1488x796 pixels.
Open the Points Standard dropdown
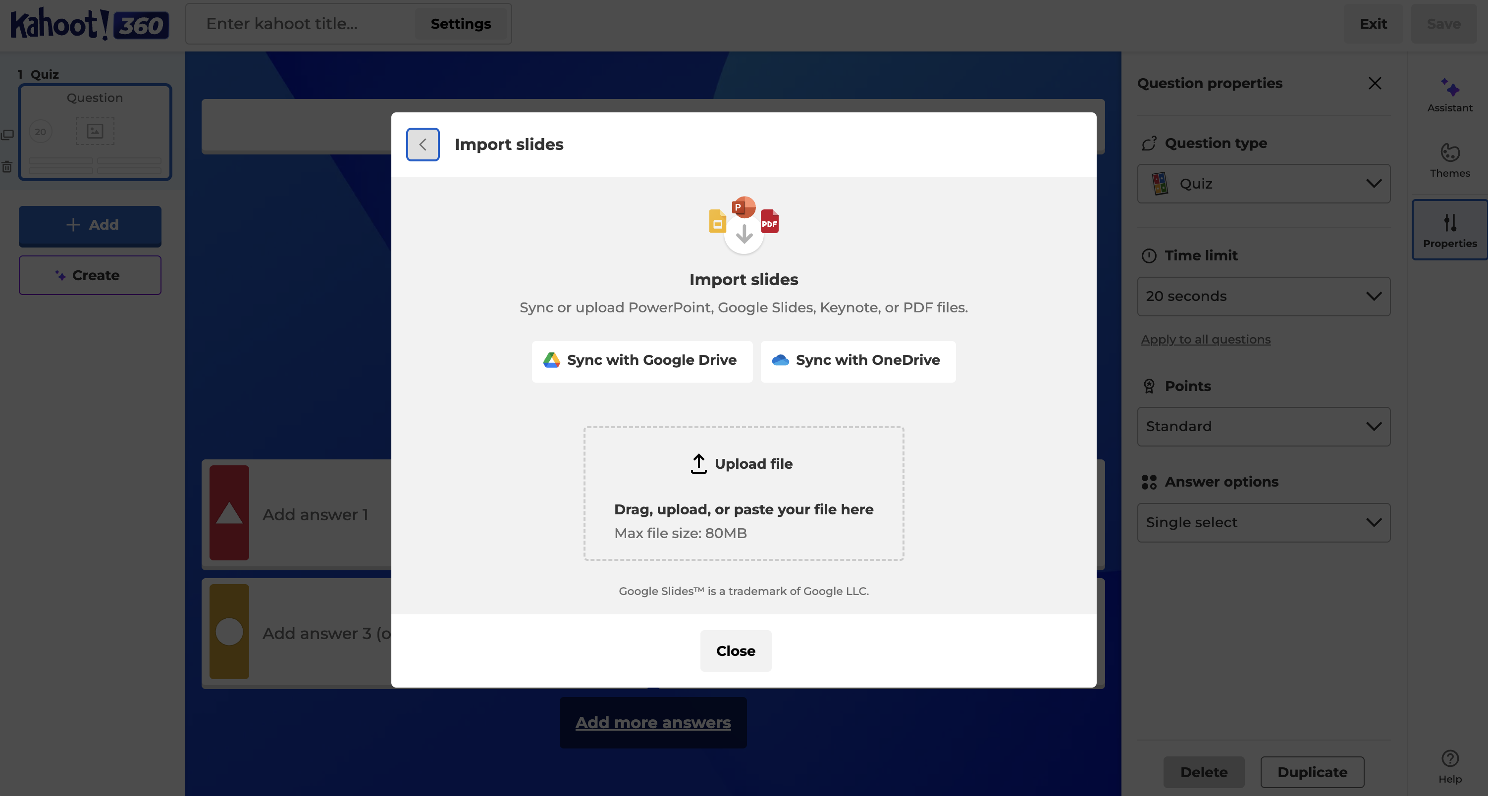coord(1263,427)
